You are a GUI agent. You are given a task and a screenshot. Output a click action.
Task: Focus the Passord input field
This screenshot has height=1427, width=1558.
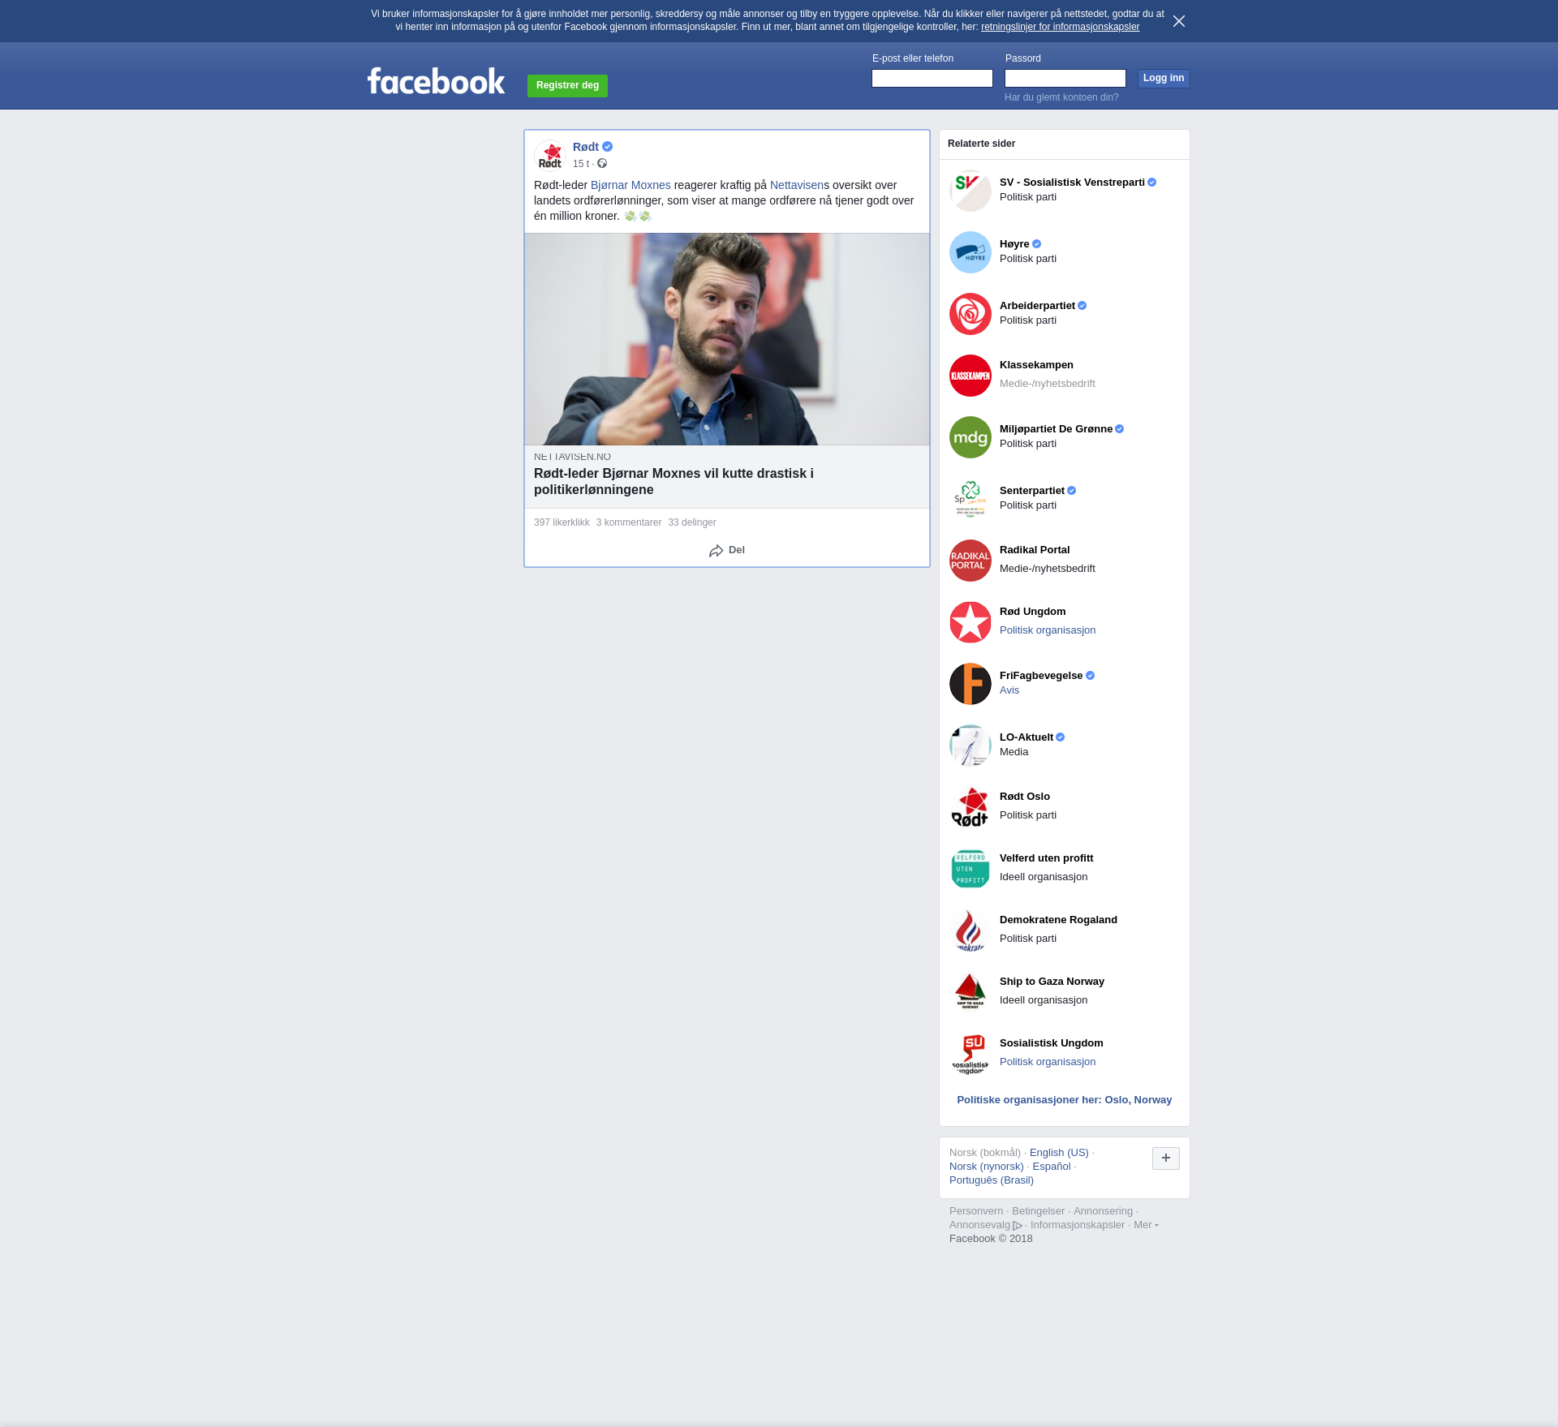tap(1065, 78)
